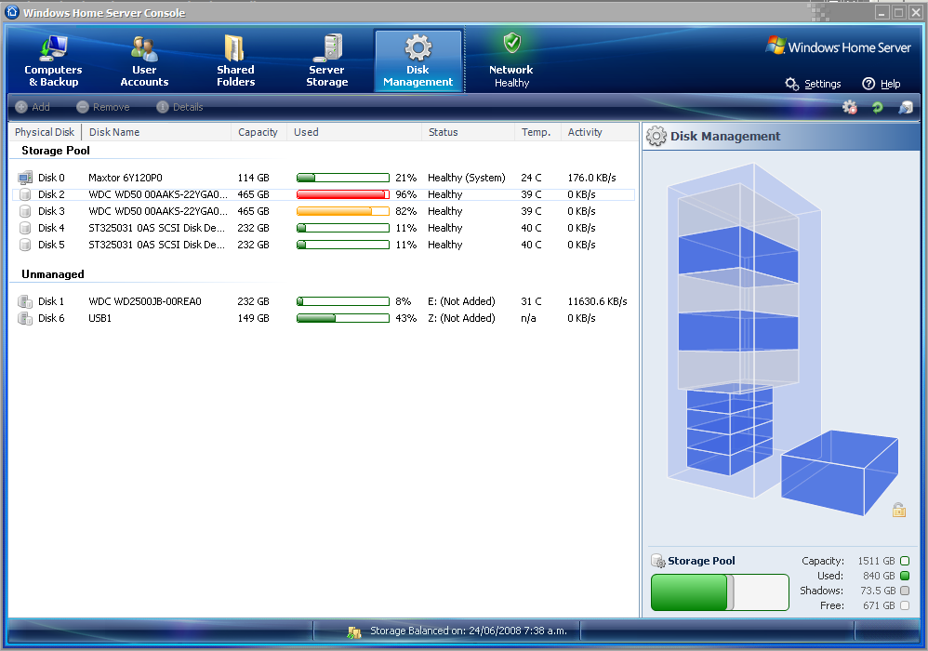The image size is (928, 651).
Task: Sort the list by Capacity column header
Action: tap(258, 132)
